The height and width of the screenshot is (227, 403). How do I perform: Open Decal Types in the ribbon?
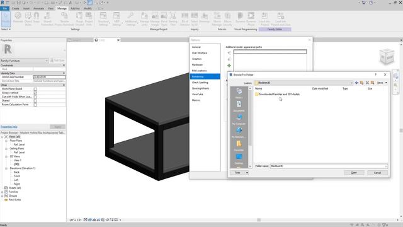click(164, 18)
